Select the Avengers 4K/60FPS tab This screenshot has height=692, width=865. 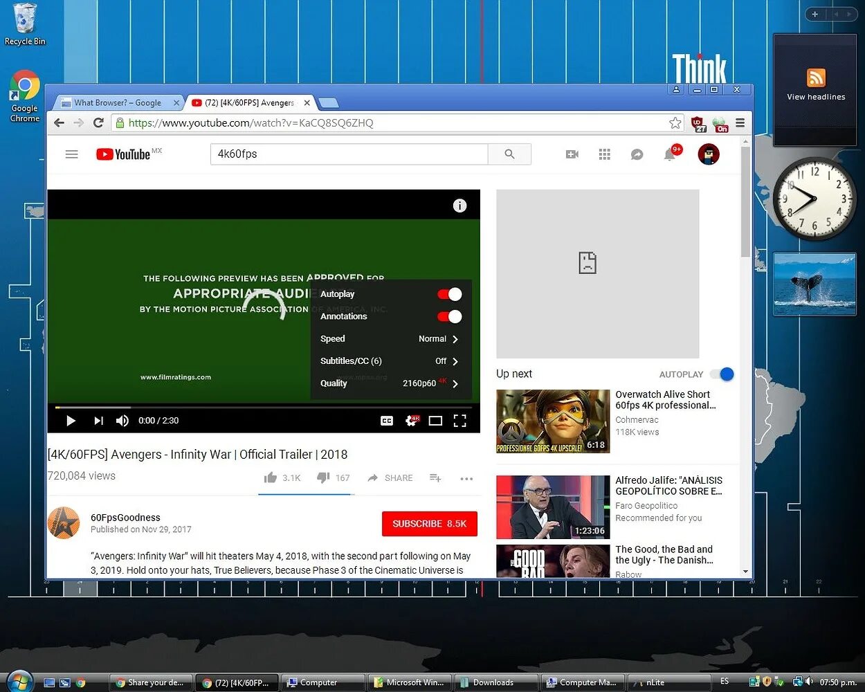coord(249,102)
